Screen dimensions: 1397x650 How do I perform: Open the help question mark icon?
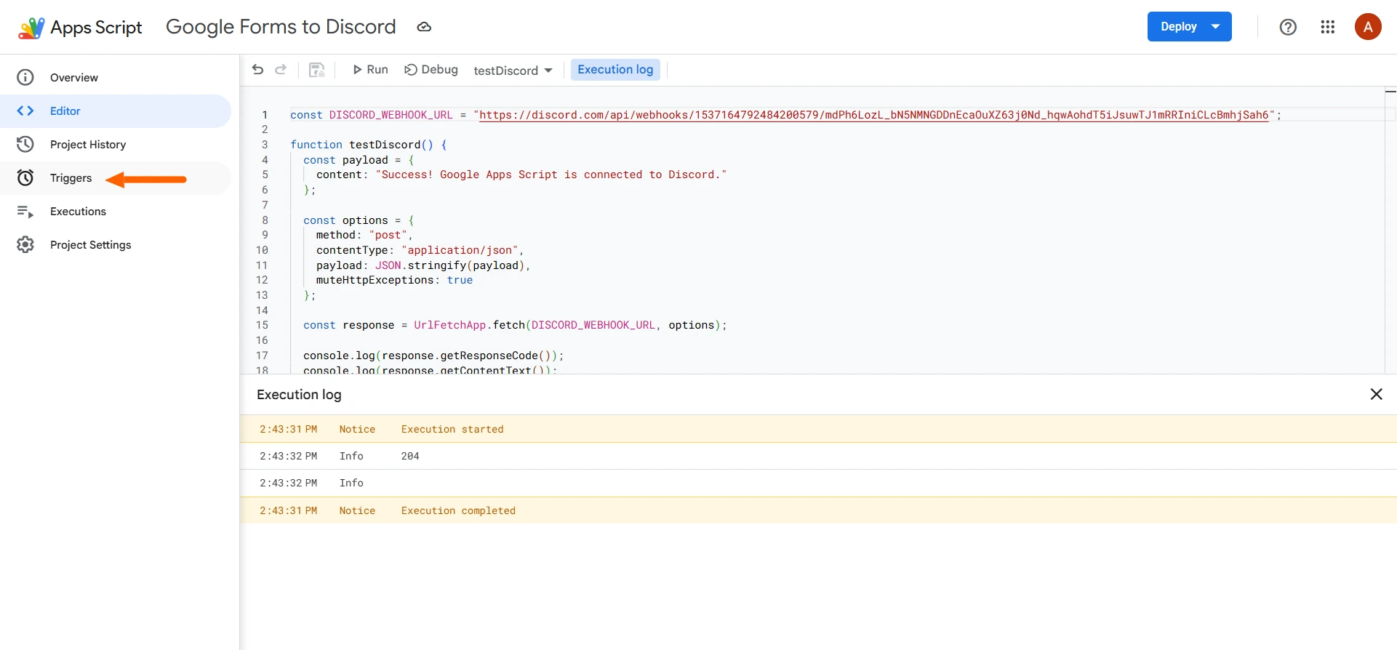point(1288,27)
